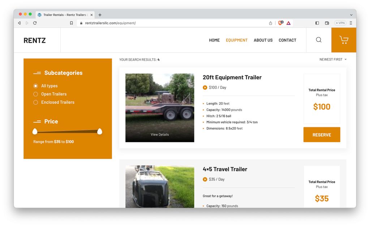370x226 pixels.
Task: Open the 4×5 Travel Trailer photo
Action: tap(160, 186)
